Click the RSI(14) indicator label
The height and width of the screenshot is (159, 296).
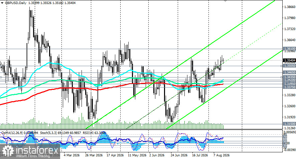click(88, 133)
